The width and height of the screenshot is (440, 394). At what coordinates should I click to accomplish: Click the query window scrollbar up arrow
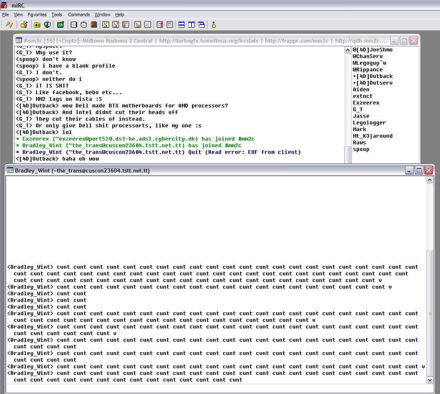(430, 180)
